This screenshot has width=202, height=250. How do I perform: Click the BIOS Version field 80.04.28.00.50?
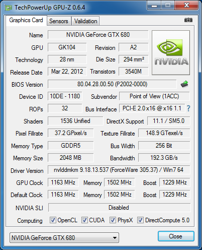[x=112, y=84]
